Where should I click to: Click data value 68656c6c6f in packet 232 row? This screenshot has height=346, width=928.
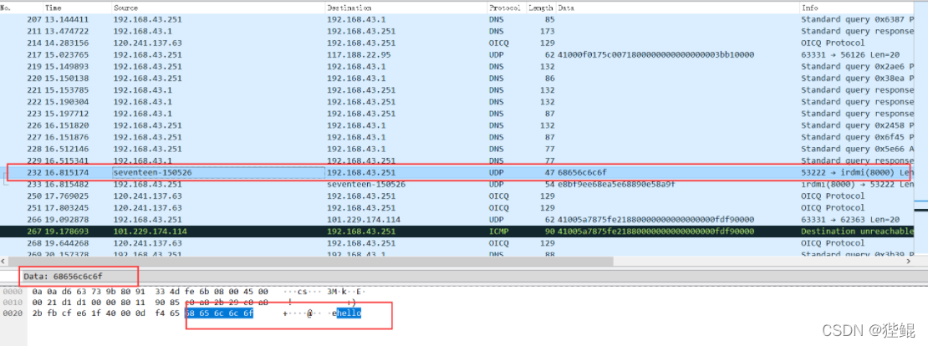[582, 173]
